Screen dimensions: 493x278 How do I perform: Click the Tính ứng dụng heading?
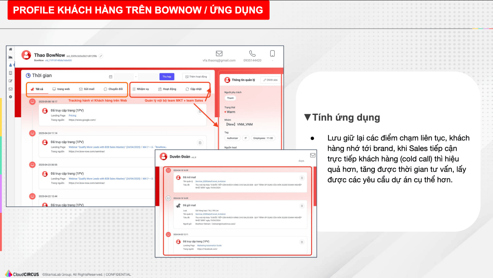[342, 118]
